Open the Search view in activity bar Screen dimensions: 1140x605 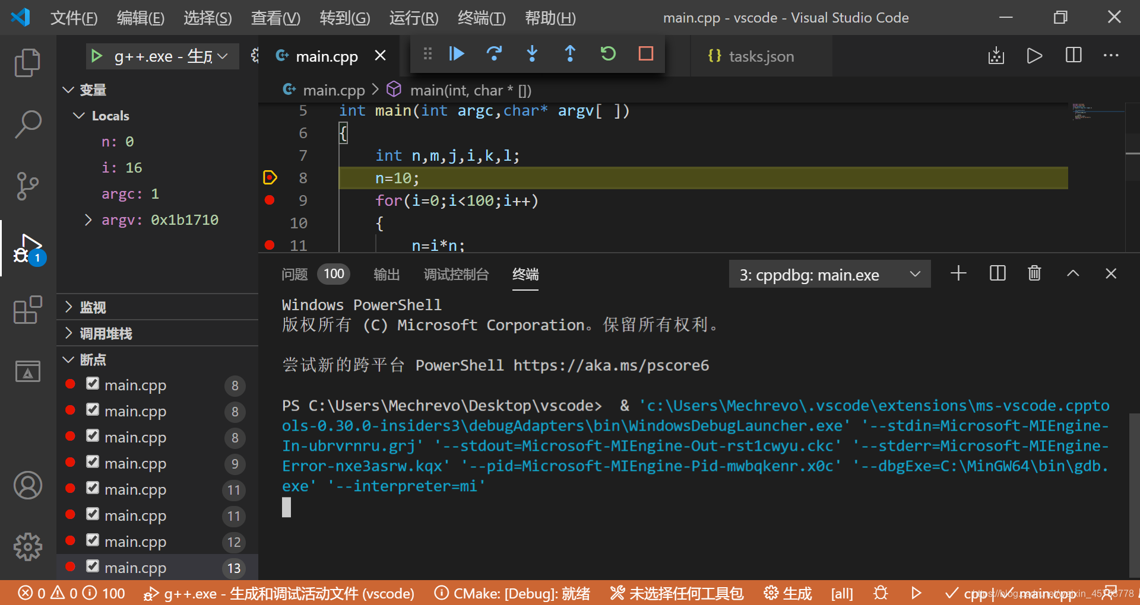27,124
